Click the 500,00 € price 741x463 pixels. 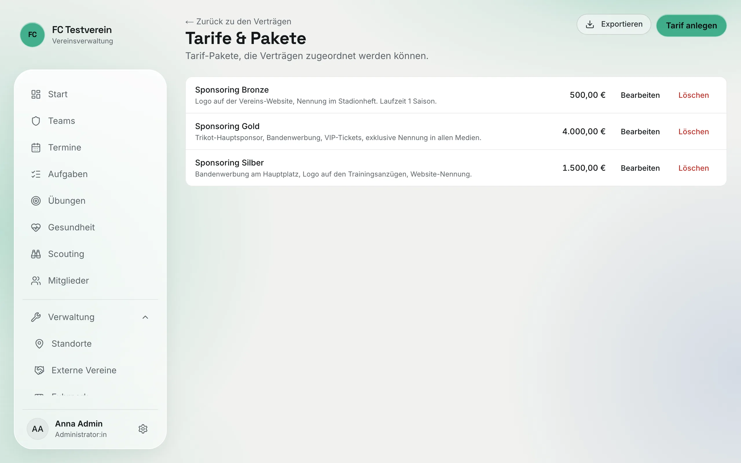click(587, 95)
